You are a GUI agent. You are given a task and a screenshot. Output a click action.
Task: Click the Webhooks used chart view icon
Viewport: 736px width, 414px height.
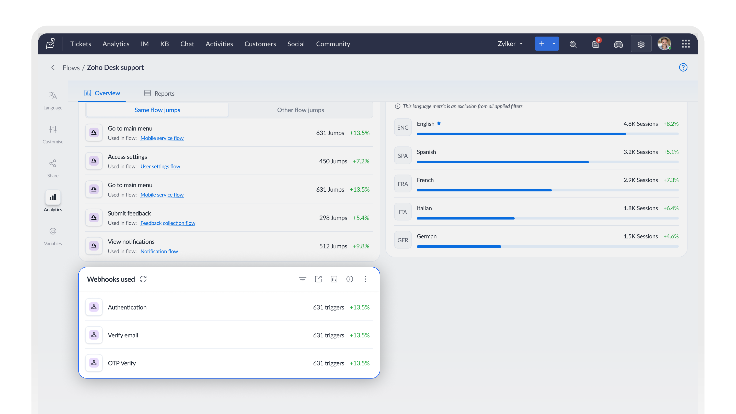pyautogui.click(x=334, y=279)
